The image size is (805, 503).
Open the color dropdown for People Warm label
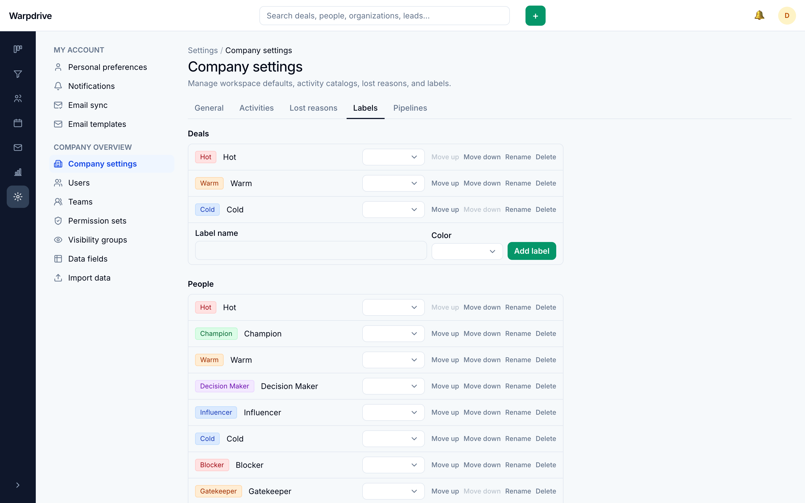[393, 360]
